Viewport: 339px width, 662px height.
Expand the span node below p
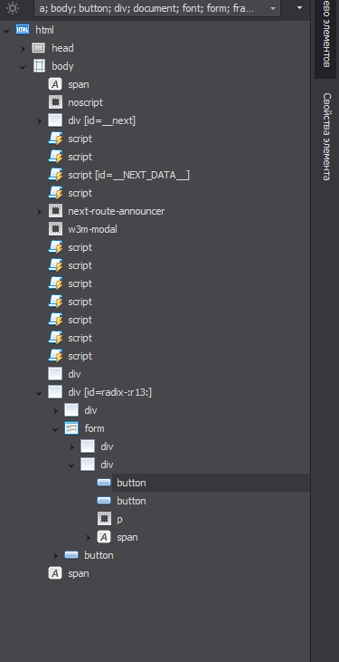(x=88, y=537)
